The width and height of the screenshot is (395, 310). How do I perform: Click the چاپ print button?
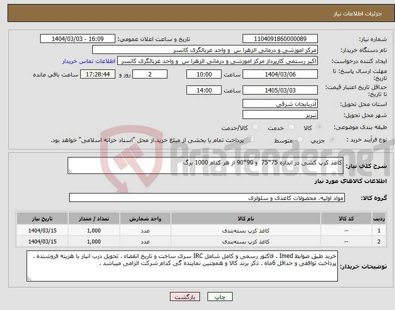220,296
